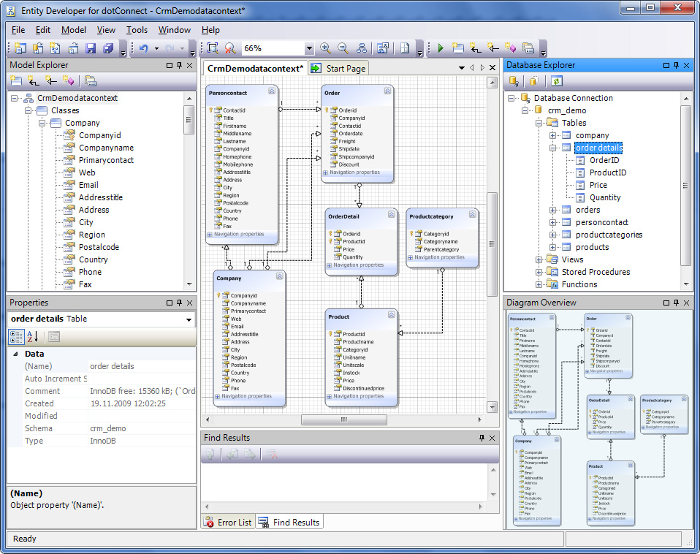The image size is (700, 554).
Task: Expand the Stored Procedures node
Action: (x=539, y=273)
